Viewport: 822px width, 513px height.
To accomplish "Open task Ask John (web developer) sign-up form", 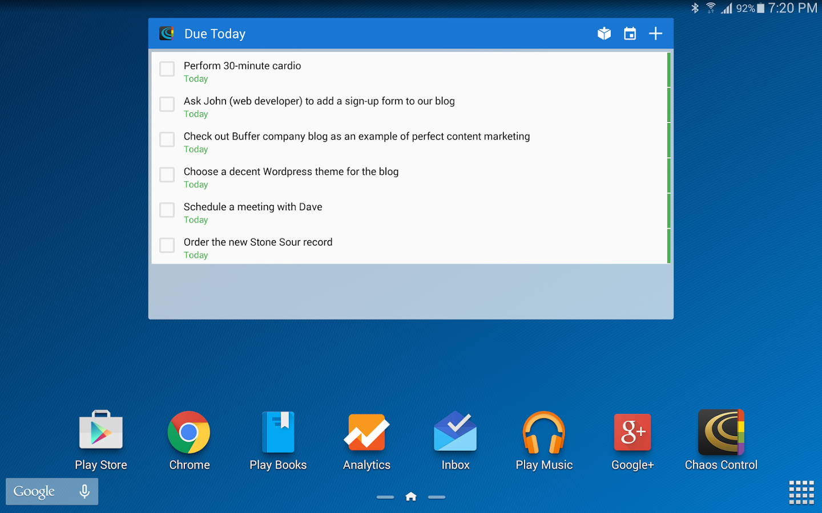I will (410, 105).
